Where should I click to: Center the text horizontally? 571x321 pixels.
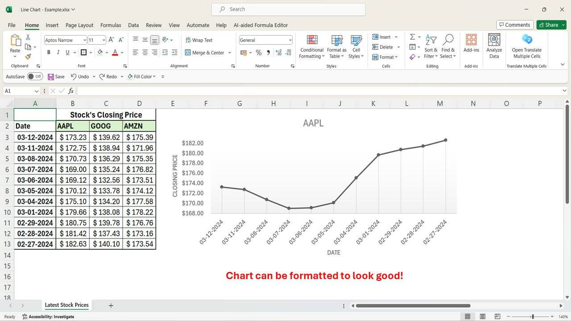point(145,53)
